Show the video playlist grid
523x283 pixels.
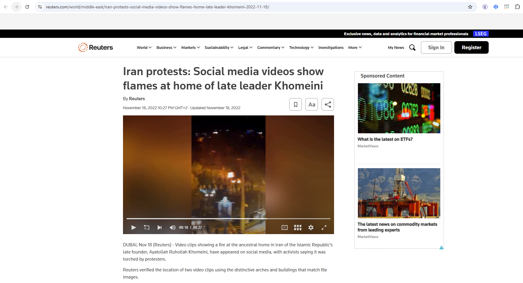(x=298, y=228)
